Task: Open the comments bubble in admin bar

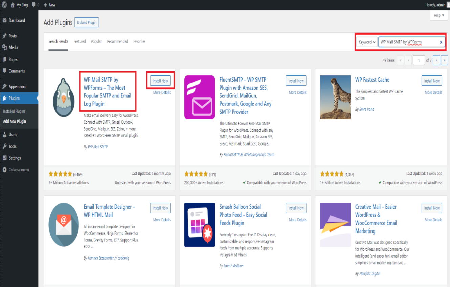Action: coord(36,5)
